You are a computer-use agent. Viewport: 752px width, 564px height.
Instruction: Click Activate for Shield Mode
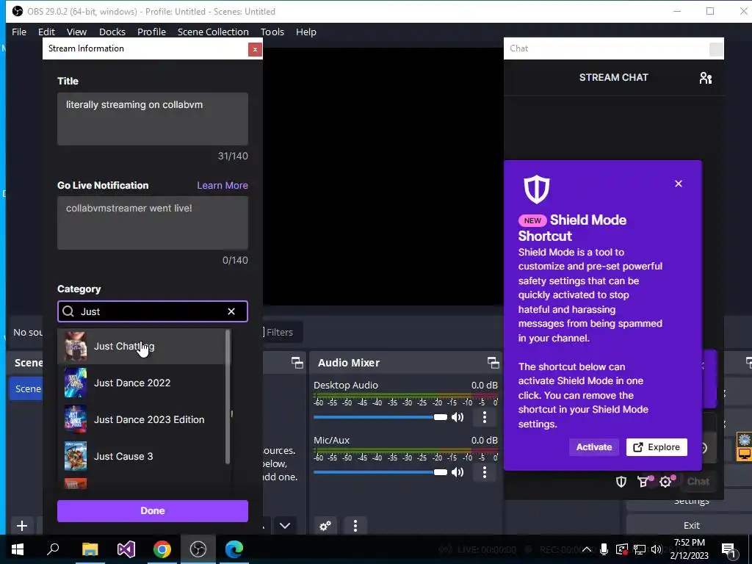tap(593, 447)
